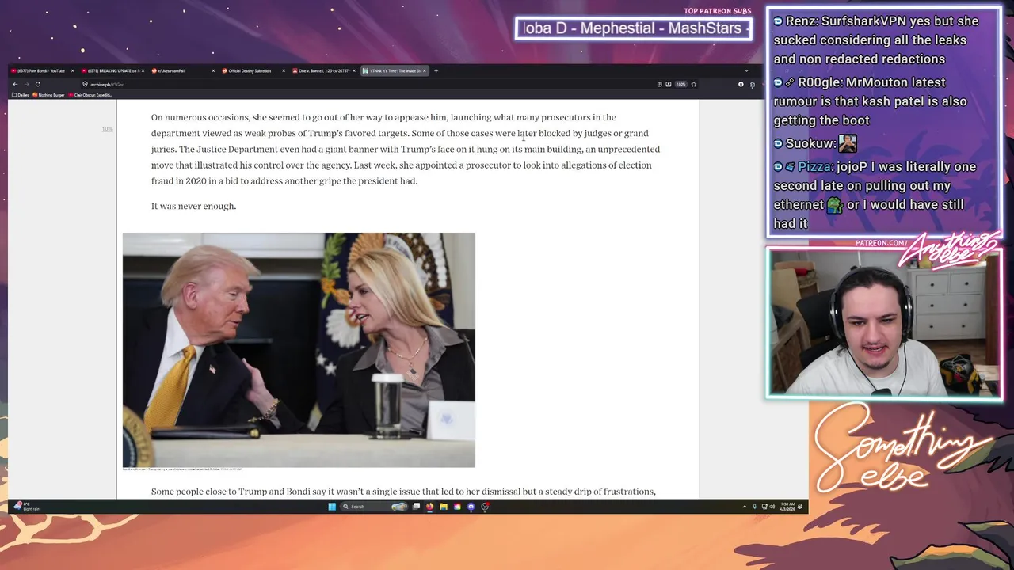This screenshot has width=1014, height=570.
Task: Open Discord from the taskbar
Action: (x=471, y=507)
